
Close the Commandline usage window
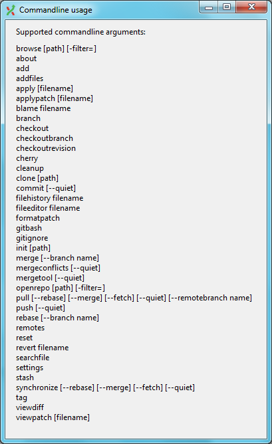251,7
